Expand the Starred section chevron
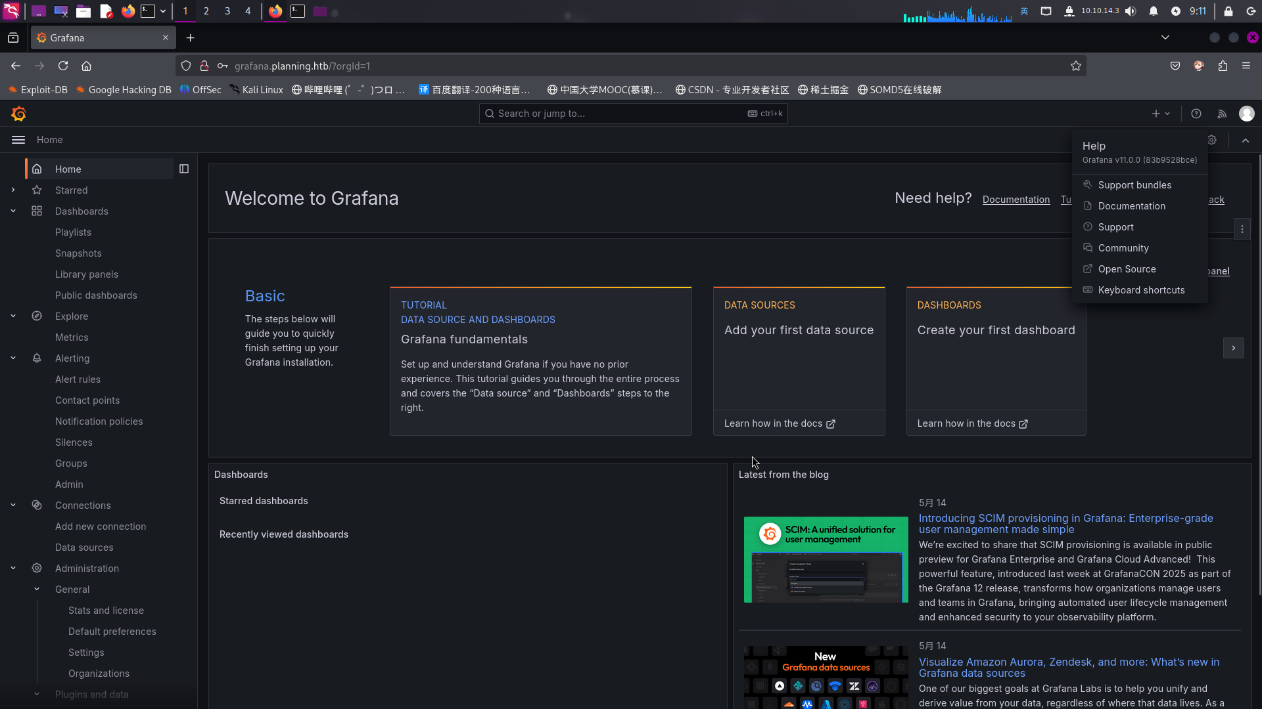This screenshot has height=709, width=1262. [13, 190]
